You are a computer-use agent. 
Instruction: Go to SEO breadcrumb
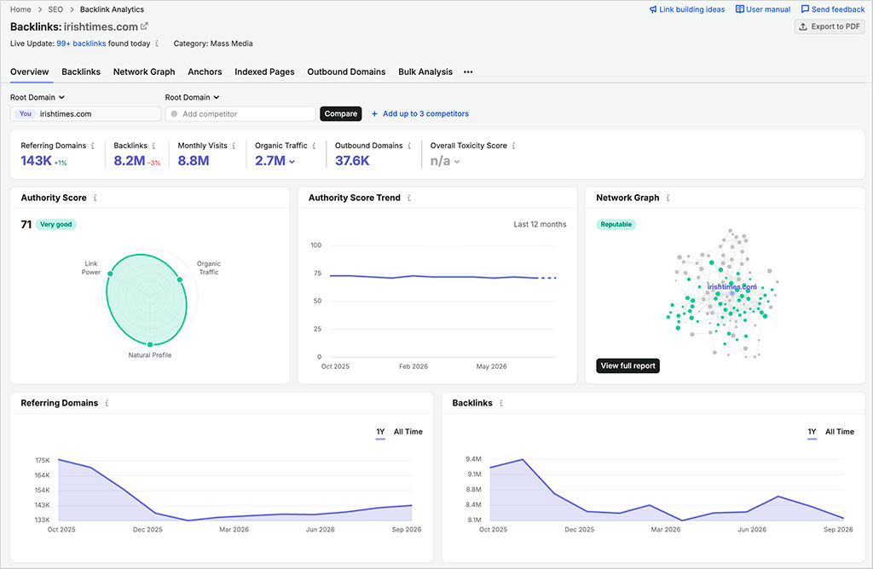[55, 9]
